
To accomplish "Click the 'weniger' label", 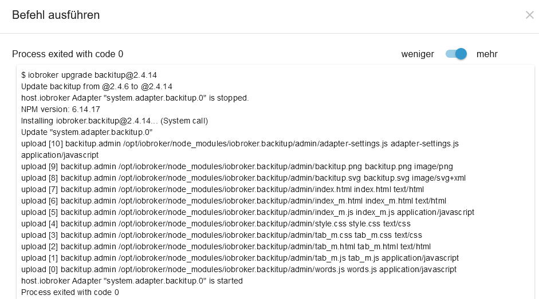I will [x=418, y=54].
